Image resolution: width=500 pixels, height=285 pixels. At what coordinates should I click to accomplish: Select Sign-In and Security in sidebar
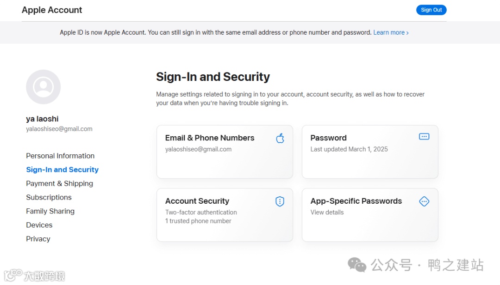[x=62, y=170]
